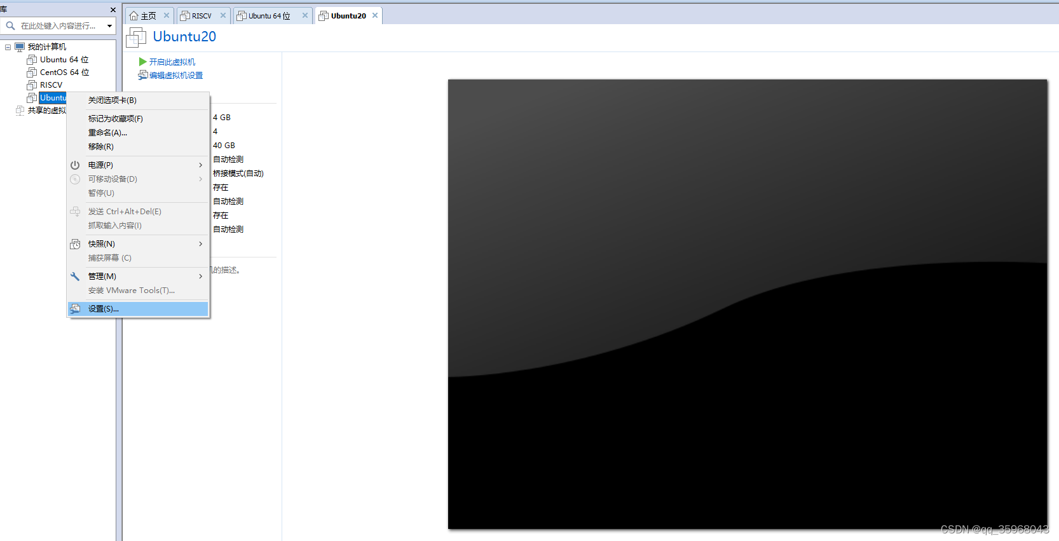The image size is (1059, 541).
Task: Close the 主页 tab
Action: (167, 15)
